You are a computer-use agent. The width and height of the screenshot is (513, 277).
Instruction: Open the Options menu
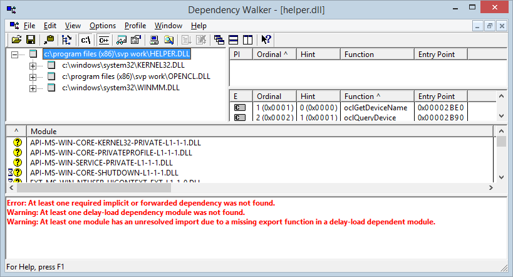pyautogui.click(x=102, y=26)
